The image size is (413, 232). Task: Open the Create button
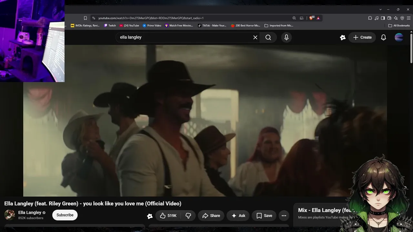(x=362, y=37)
